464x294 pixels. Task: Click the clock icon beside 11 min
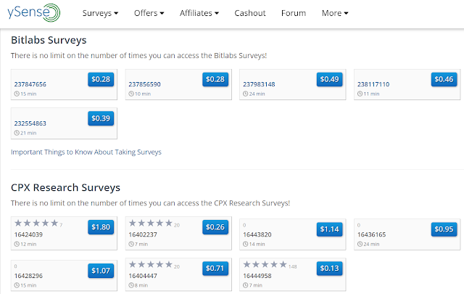click(360, 94)
